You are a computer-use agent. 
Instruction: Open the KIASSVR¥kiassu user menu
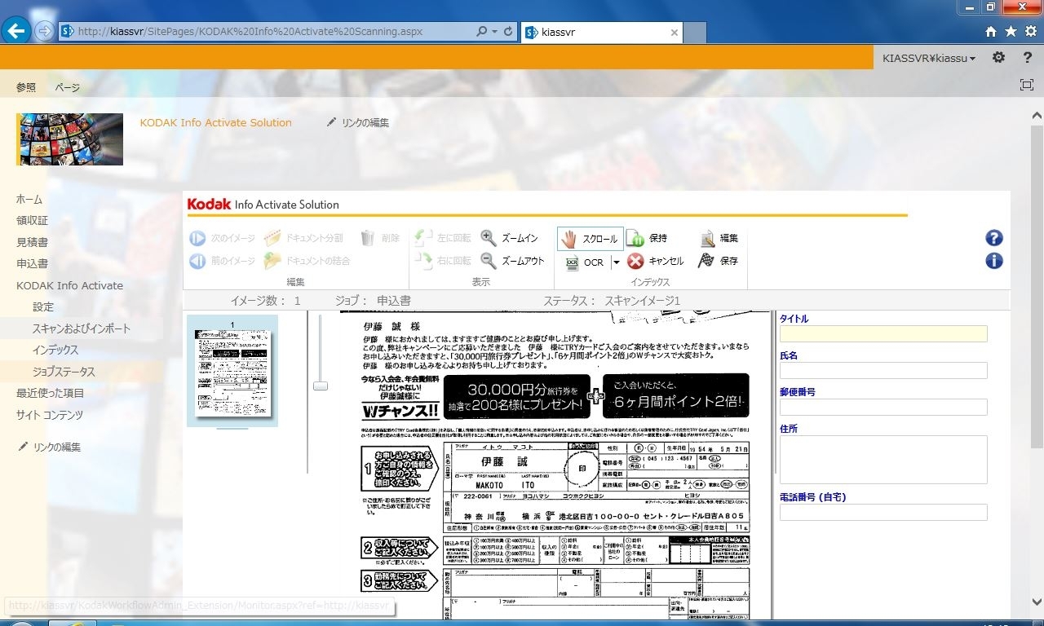coord(929,59)
